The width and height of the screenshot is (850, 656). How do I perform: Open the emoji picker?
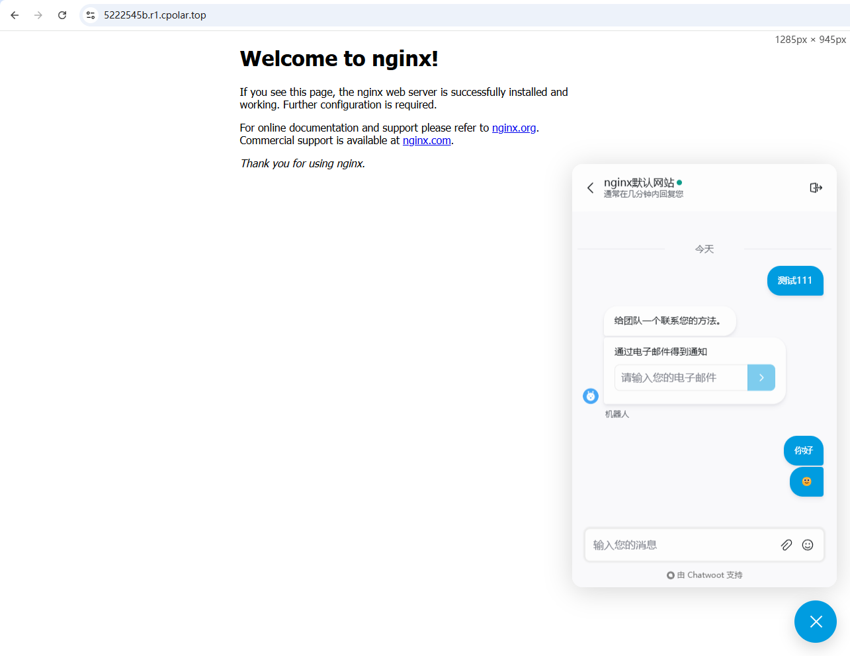[807, 545]
